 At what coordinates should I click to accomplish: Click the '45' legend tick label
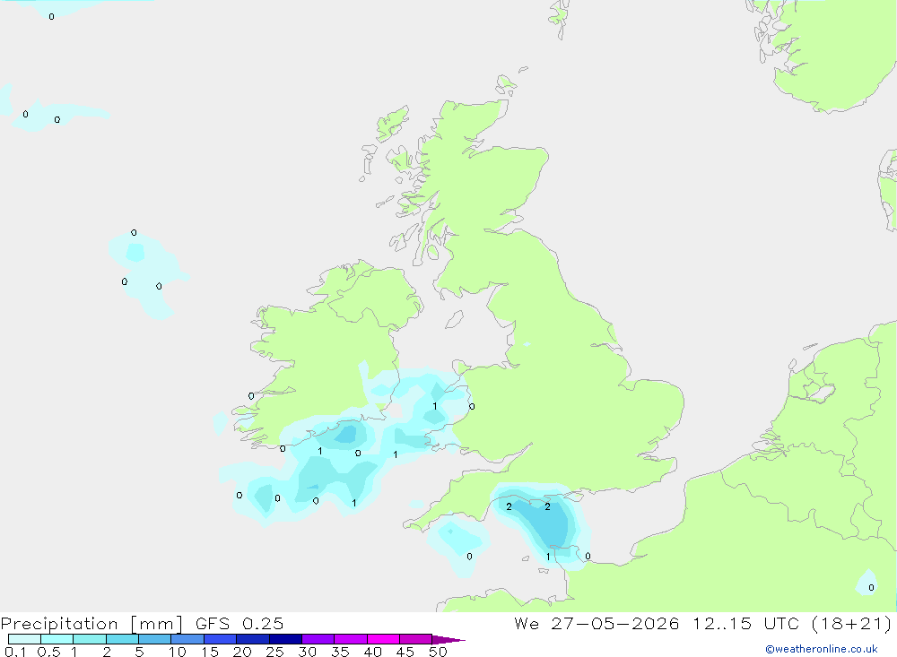tap(405, 652)
